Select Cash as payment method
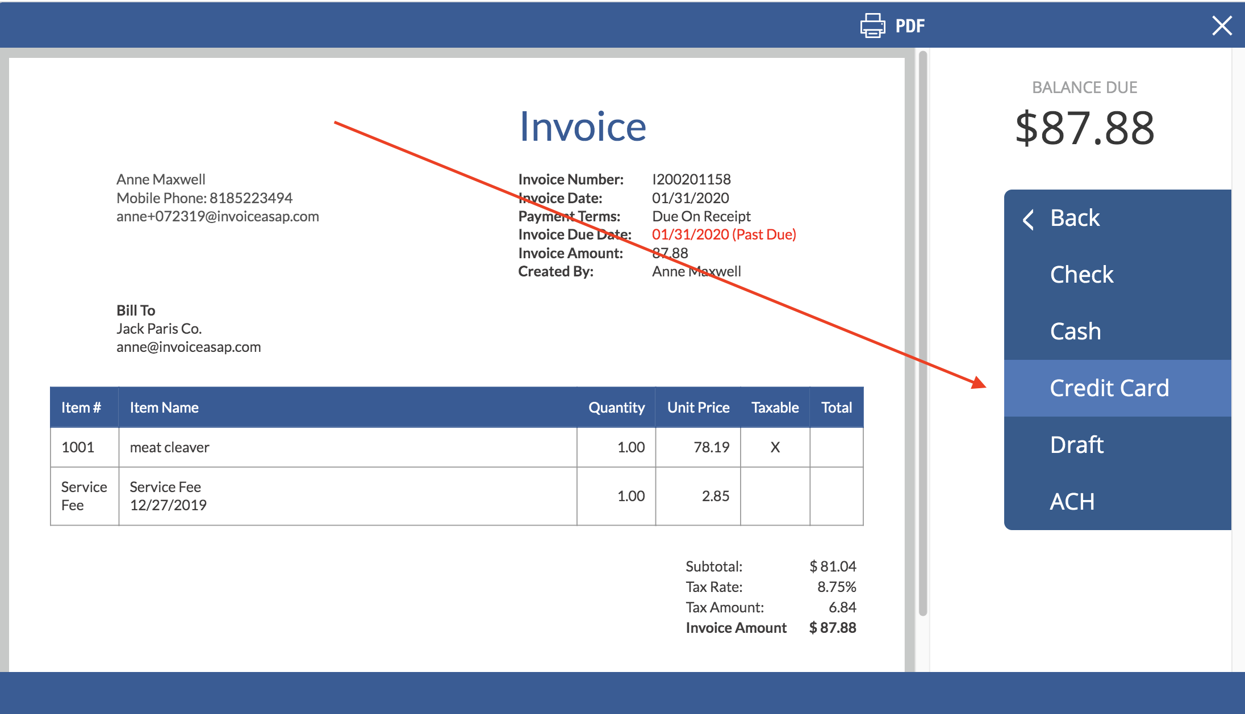The width and height of the screenshot is (1245, 714). tap(1076, 331)
